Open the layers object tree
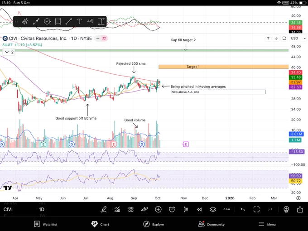The height and width of the screenshot is (231, 308). click(213, 209)
